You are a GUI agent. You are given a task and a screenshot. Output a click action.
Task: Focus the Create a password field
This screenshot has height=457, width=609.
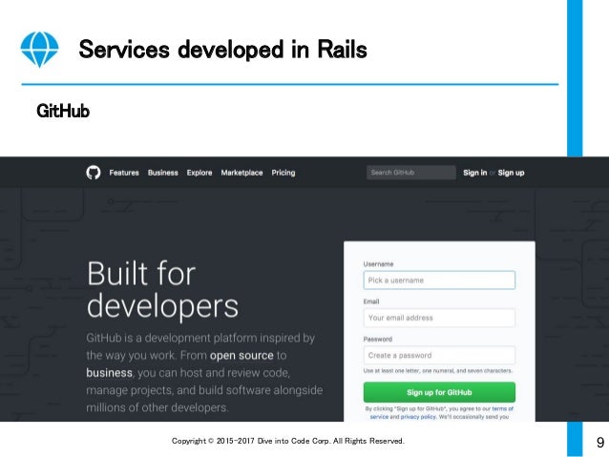pyautogui.click(x=439, y=355)
